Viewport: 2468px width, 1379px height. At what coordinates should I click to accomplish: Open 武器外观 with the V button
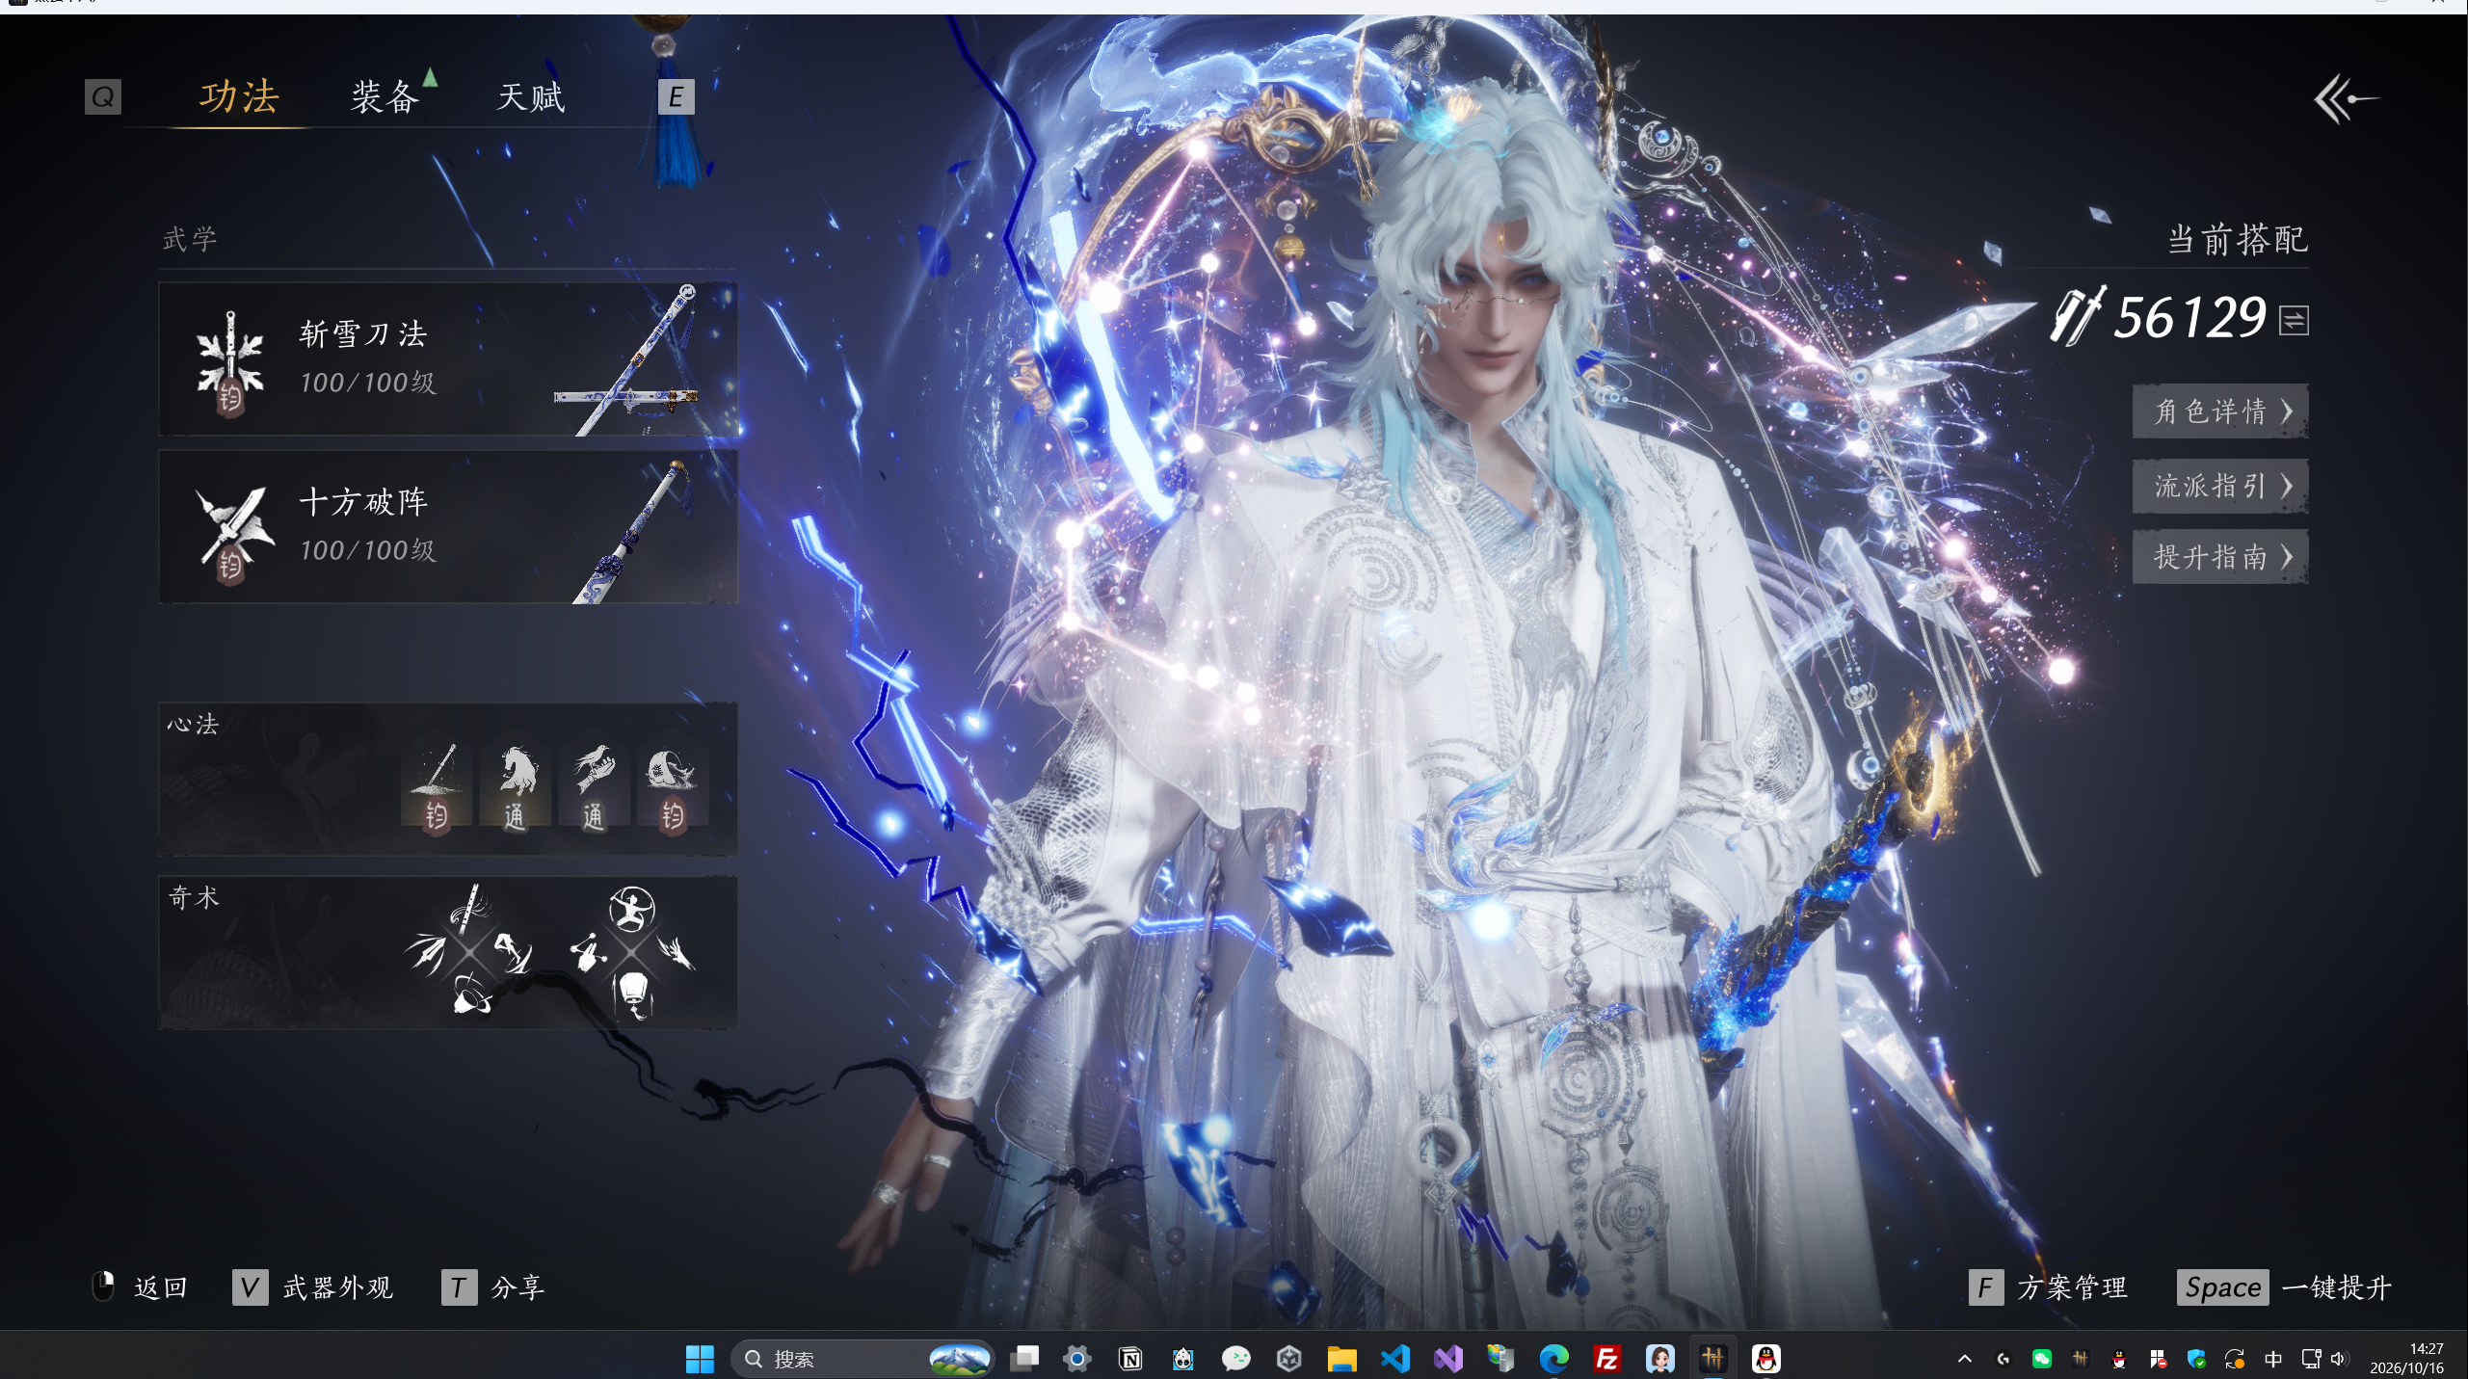click(313, 1287)
